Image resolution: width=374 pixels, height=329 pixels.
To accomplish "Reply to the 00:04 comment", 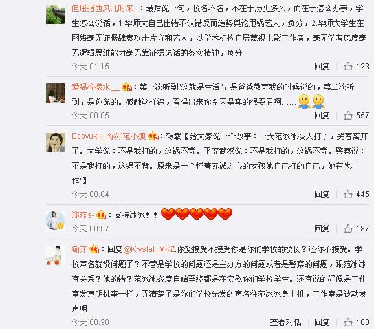I will pos(322,195).
